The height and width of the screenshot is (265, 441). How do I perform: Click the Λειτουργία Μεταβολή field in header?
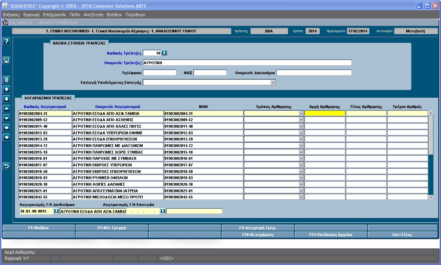416,31
